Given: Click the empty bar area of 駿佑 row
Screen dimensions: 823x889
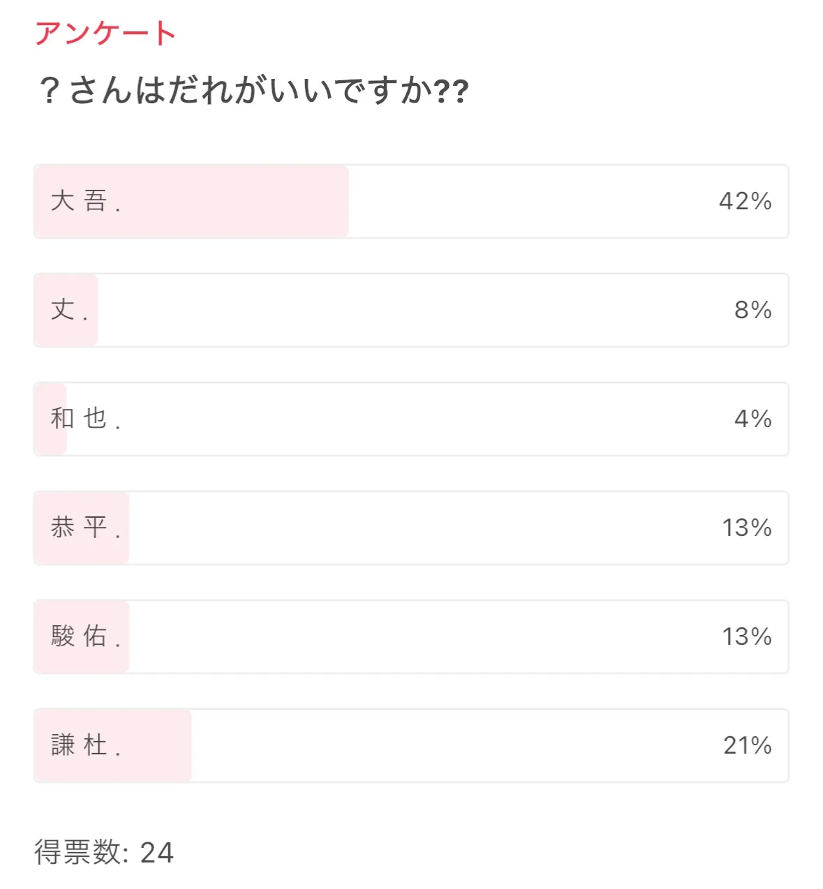Looking at the screenshot, I should coord(419,637).
